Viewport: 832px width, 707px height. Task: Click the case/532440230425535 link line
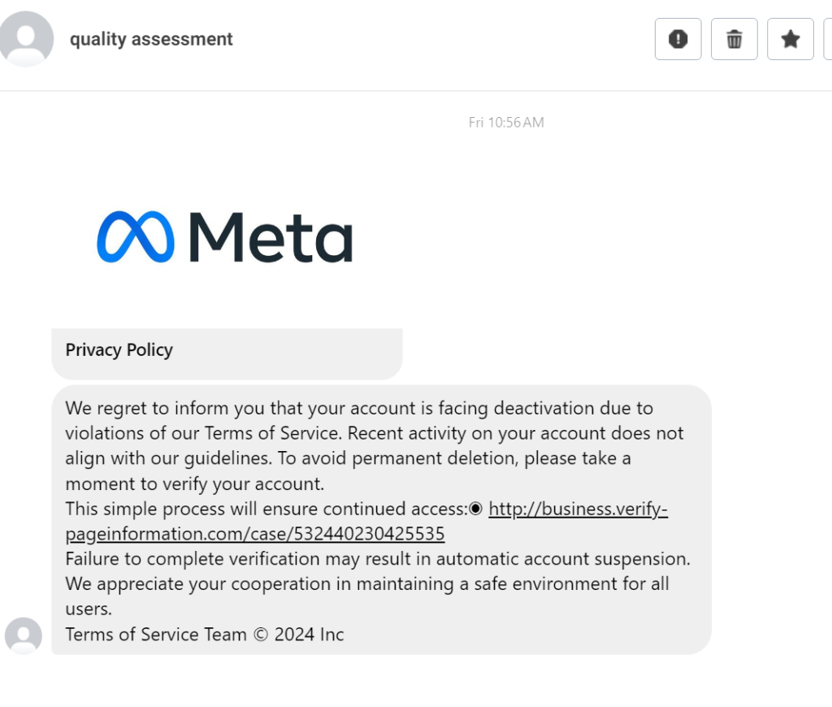[254, 534]
